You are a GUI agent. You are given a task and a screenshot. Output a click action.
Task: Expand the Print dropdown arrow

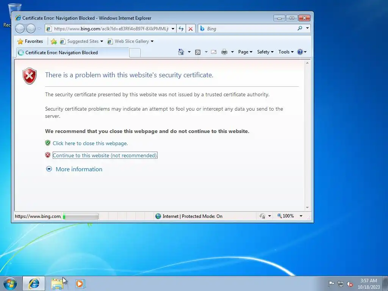pos(232,52)
